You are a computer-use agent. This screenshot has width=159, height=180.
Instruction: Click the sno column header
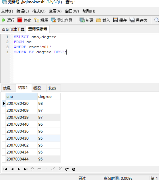point(21,97)
